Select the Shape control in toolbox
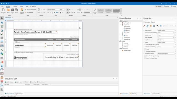This screenshot has width=177, height=99. coord(2,54)
